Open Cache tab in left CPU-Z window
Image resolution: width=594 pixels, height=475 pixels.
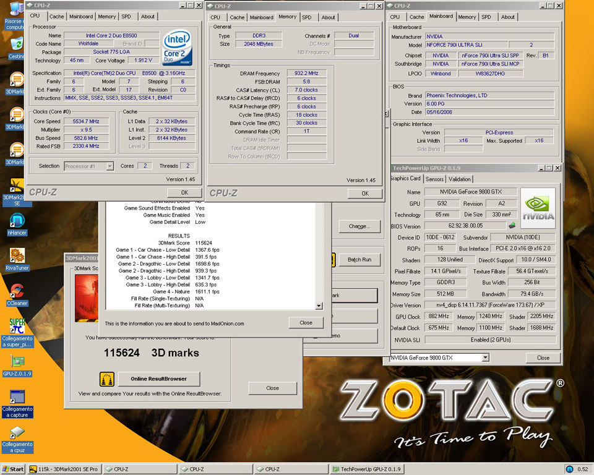click(56, 17)
